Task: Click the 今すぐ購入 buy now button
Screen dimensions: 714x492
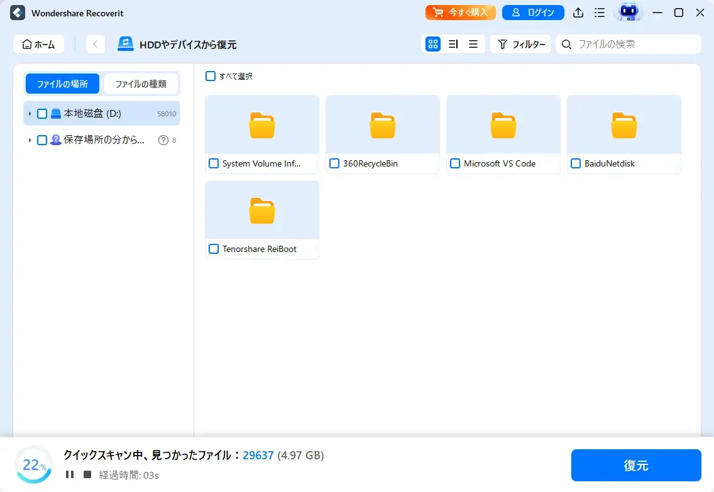Action: click(460, 13)
